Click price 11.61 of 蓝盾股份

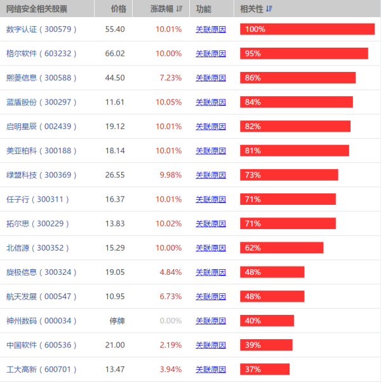pyautogui.click(x=115, y=102)
